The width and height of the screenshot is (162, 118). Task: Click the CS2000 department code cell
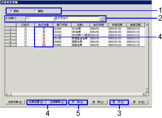coord(62,42)
